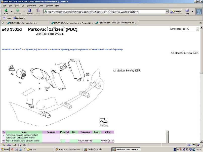The image size is (203, 152).
Task: Close the current tab with X
Action: coord(201,23)
